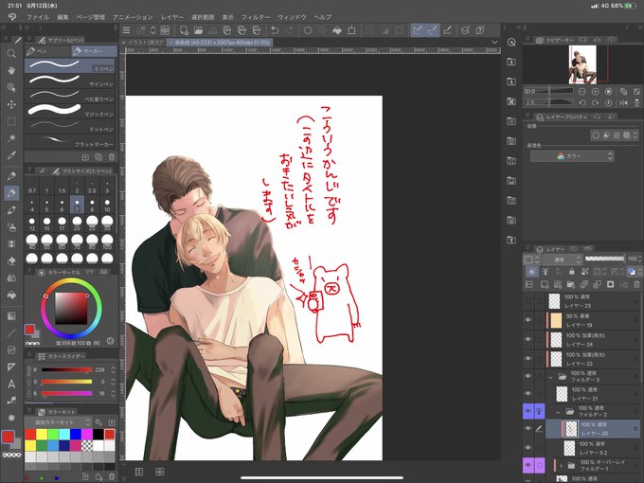Collapse フォルダー 3 with its chevron
Image resolution: width=644 pixels, height=483 pixels.
tap(551, 377)
